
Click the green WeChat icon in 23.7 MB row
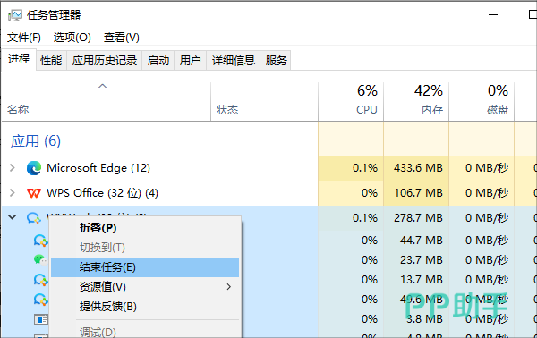pos(41,260)
